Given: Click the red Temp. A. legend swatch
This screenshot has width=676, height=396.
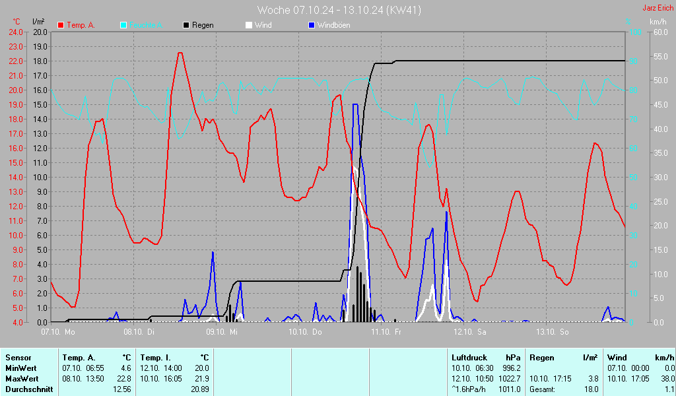Looking at the screenshot, I should (61, 25).
